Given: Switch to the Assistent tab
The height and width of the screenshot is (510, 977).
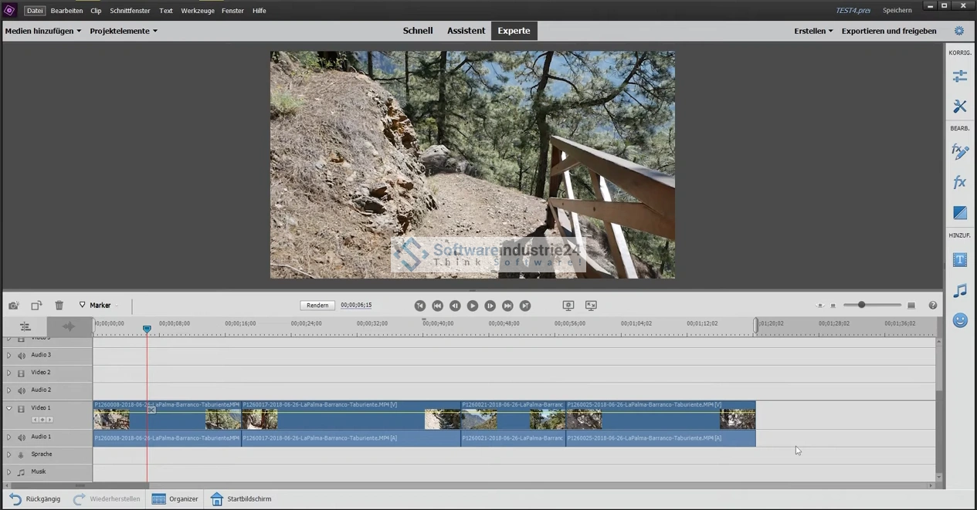Looking at the screenshot, I should (x=466, y=31).
